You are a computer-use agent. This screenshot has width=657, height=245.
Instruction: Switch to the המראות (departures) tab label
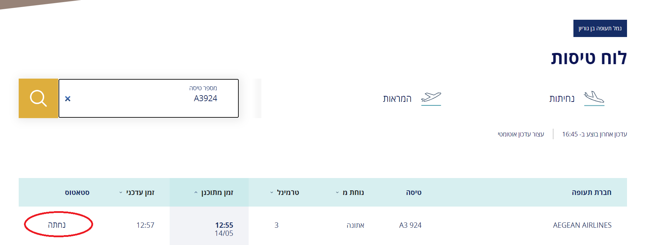point(397,99)
